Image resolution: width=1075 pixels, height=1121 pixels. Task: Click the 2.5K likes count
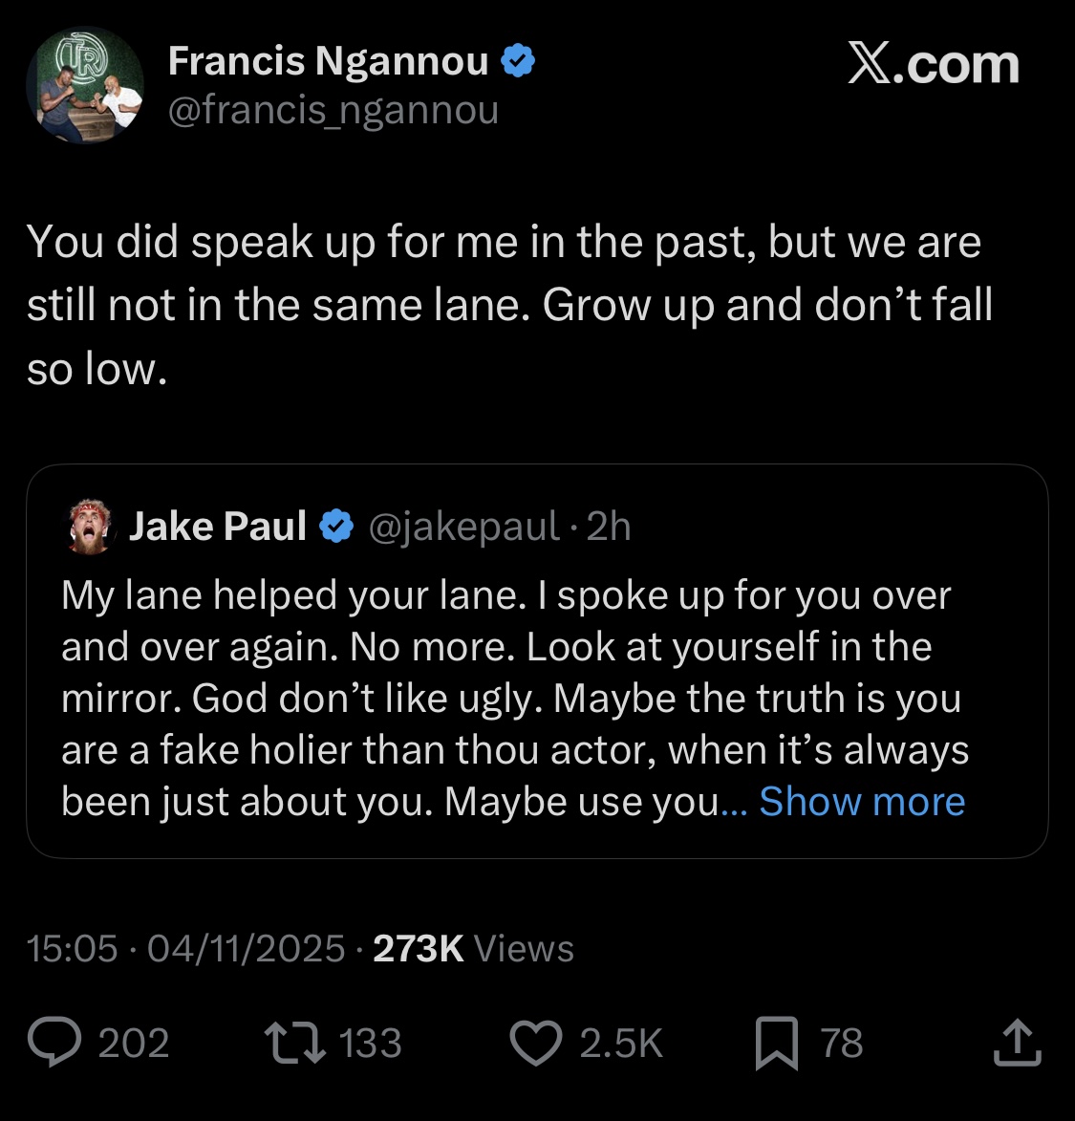621,1043
